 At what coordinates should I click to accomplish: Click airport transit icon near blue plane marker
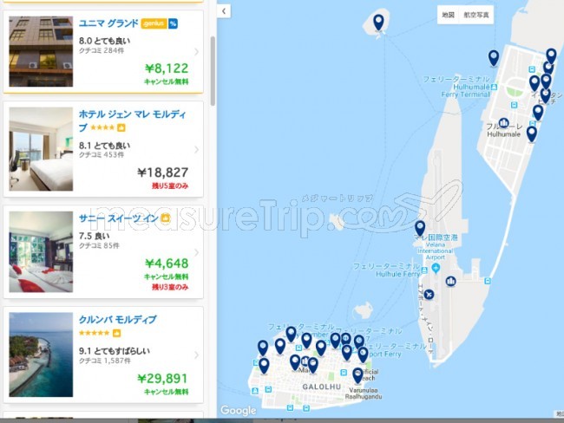pos(436,268)
